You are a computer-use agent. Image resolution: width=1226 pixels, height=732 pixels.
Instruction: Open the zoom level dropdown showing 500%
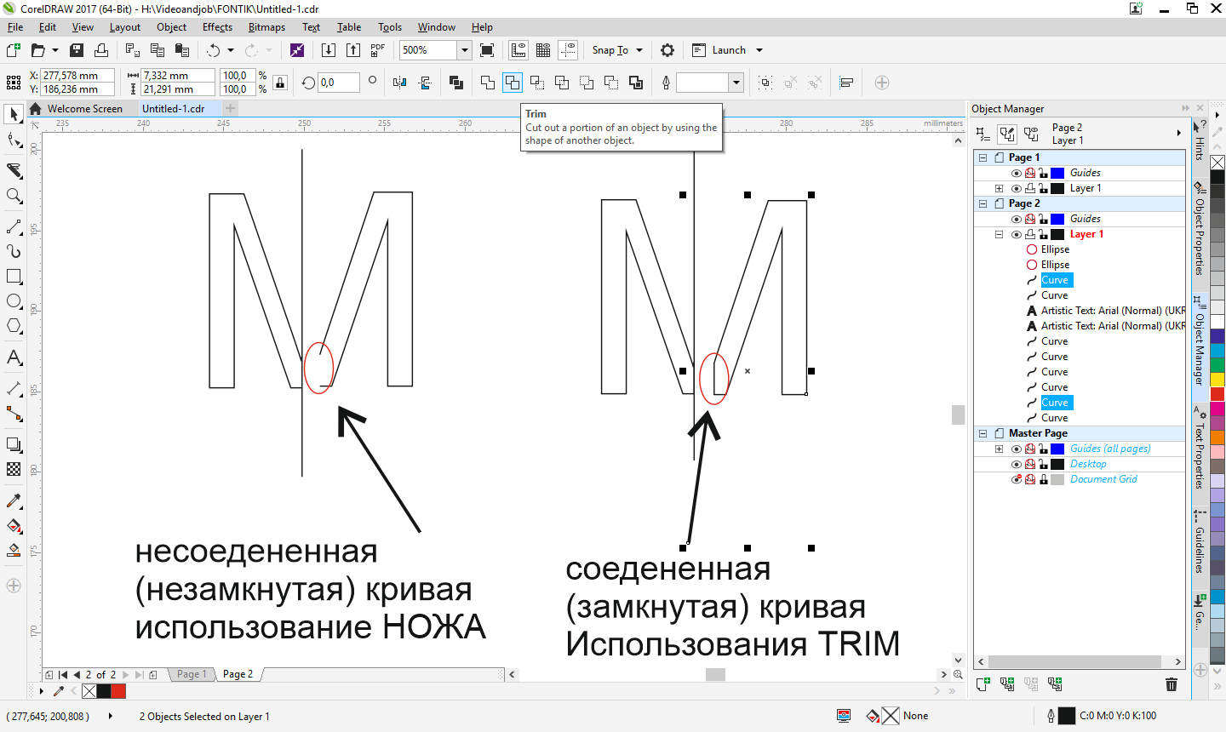pyautogui.click(x=465, y=50)
